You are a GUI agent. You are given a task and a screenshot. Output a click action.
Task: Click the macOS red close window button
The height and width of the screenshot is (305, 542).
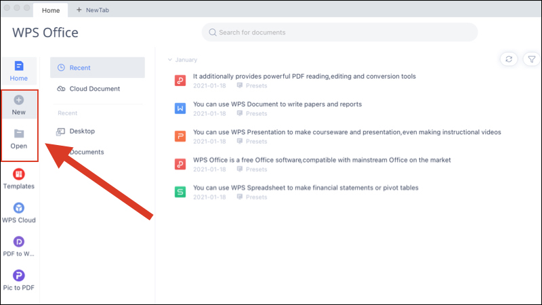[x=7, y=7]
